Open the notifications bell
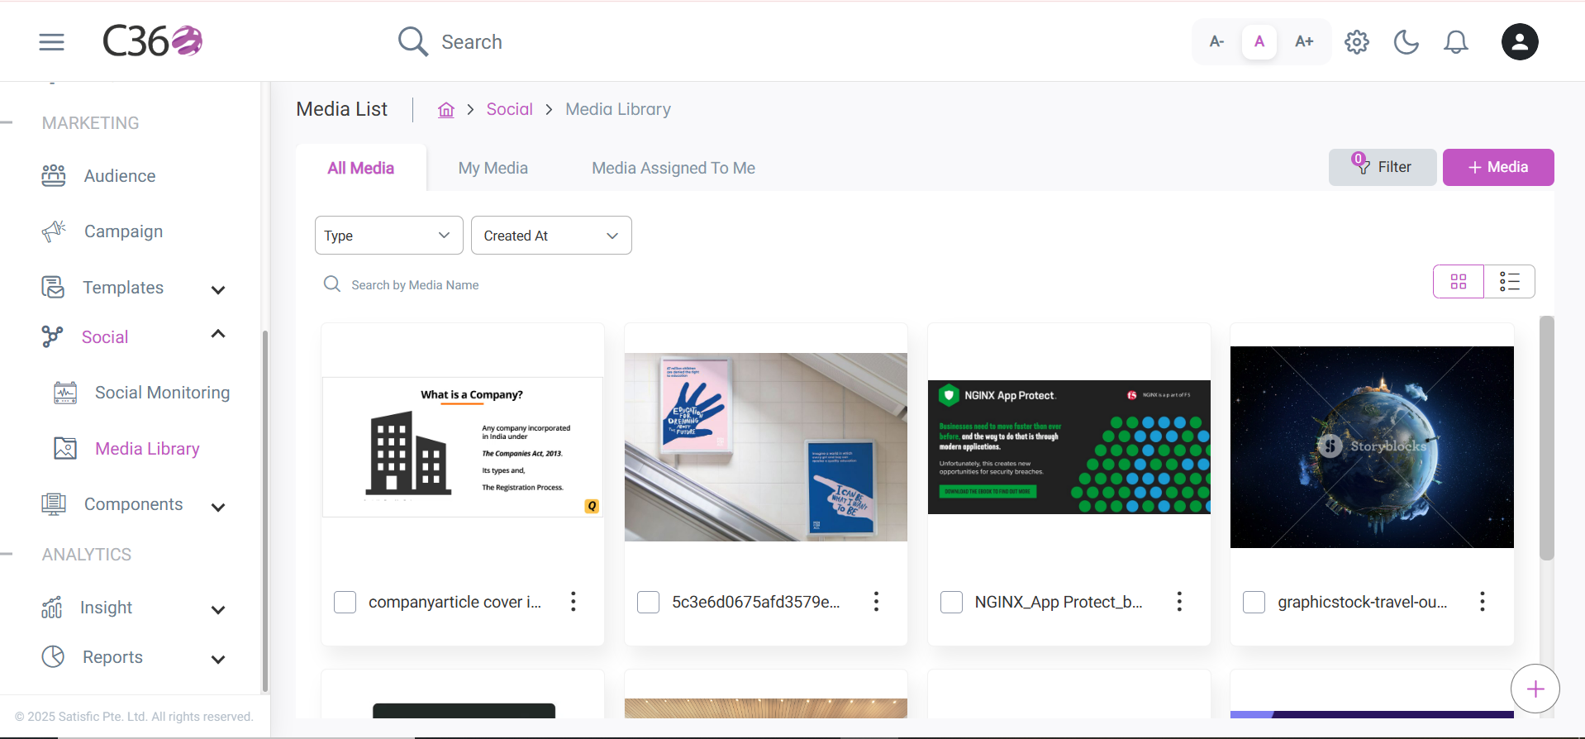 click(x=1456, y=42)
